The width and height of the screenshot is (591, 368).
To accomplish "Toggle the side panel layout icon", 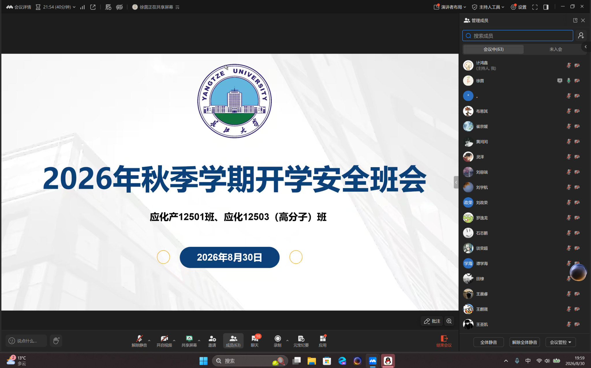I will 546,7.
